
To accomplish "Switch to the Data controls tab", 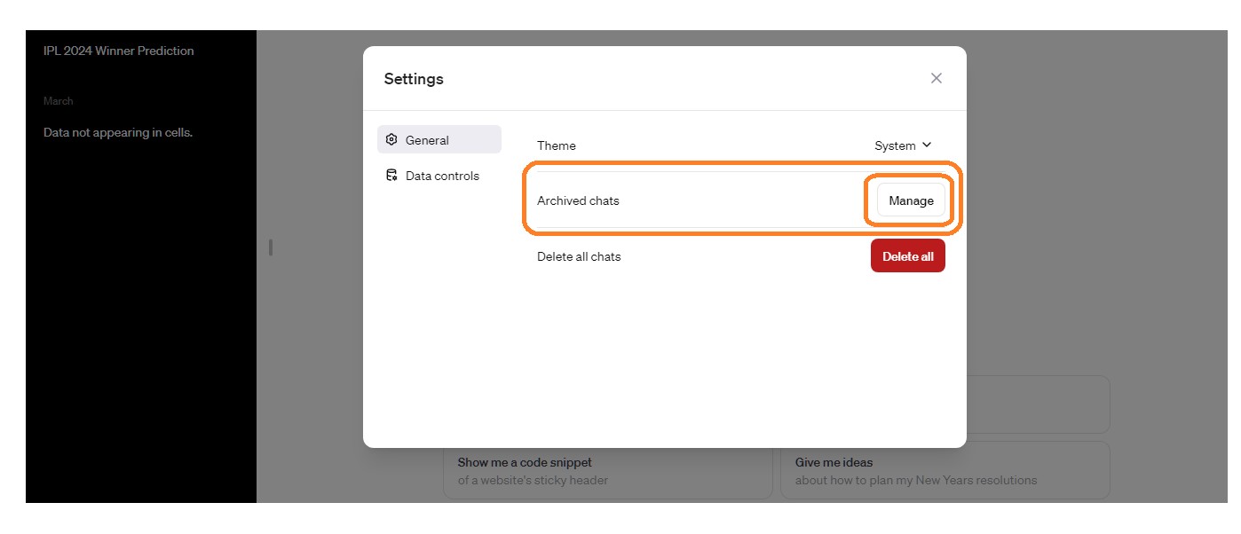I will [442, 175].
